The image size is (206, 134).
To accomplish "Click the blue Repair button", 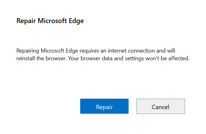I will click(x=104, y=106).
